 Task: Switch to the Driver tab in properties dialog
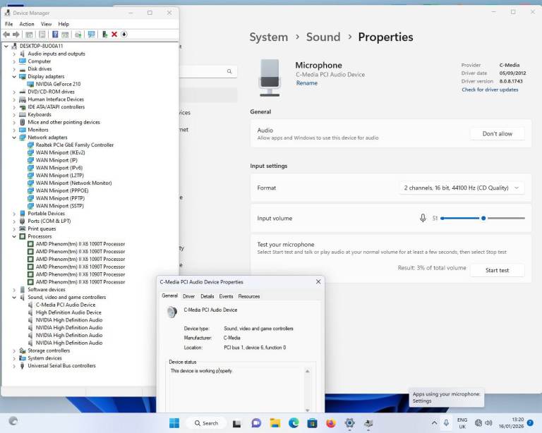pyautogui.click(x=188, y=296)
